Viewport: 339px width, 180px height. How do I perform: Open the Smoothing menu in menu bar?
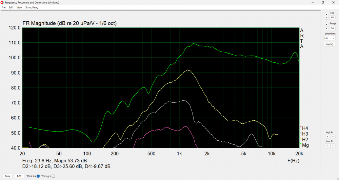point(32,7)
